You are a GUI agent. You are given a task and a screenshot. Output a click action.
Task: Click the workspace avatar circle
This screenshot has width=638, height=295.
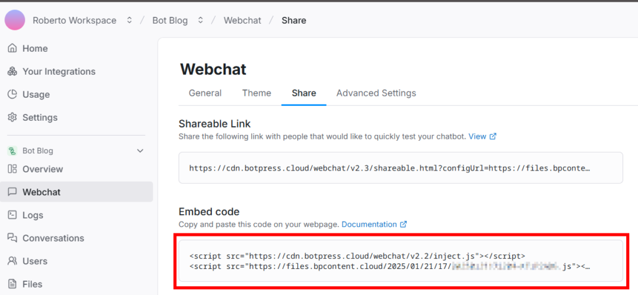[15, 20]
